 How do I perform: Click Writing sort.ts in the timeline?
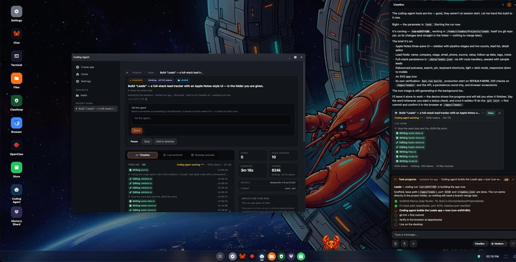(x=139, y=170)
